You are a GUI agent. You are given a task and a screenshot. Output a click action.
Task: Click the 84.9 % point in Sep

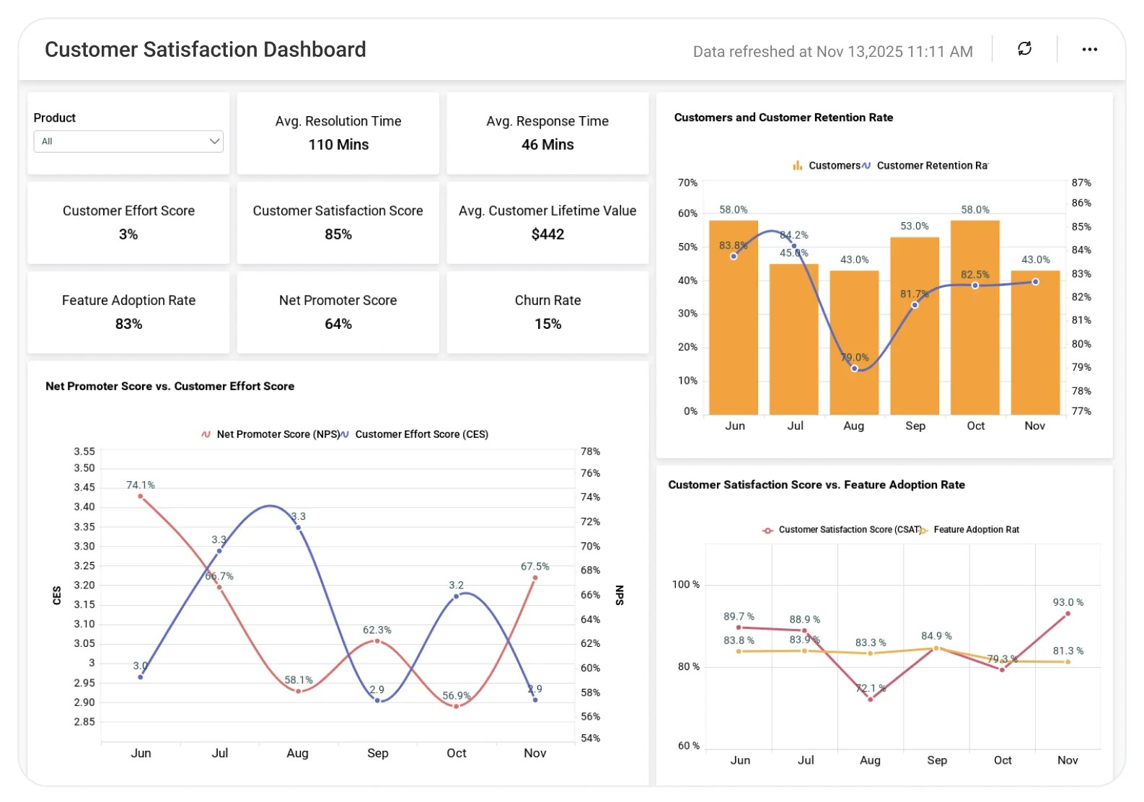(936, 648)
